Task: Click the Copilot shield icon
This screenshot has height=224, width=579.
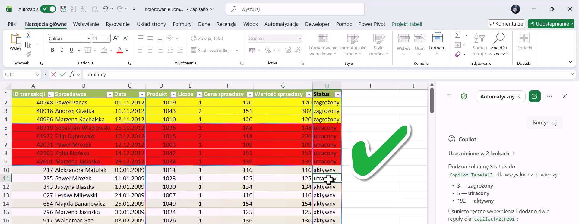Action: 464,96
